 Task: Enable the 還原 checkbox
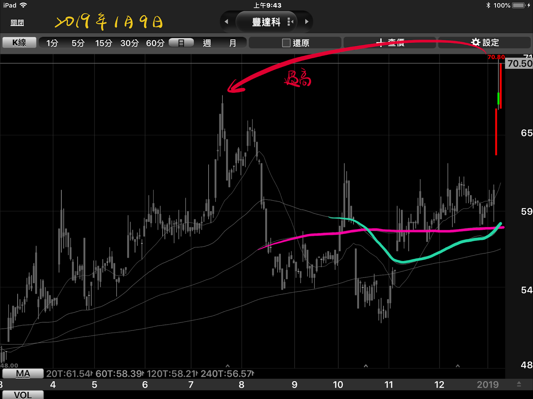pyautogui.click(x=286, y=43)
